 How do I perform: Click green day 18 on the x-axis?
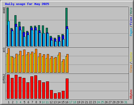pyautogui.click(x=75, y=102)
